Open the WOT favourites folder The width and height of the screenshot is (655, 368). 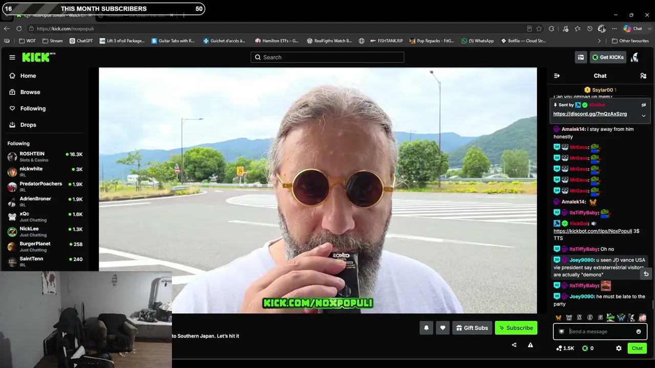click(27, 41)
